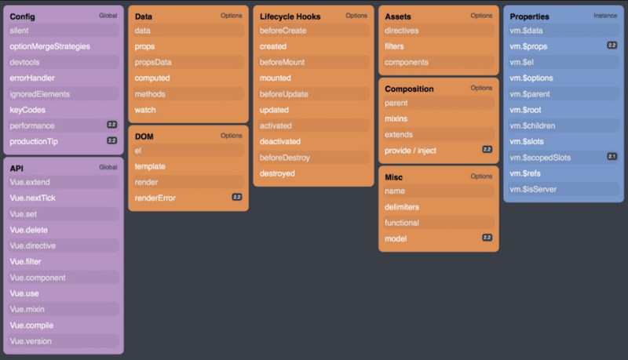This screenshot has width=628, height=360.
Task: Open the provide / inject option
Action: [439, 151]
